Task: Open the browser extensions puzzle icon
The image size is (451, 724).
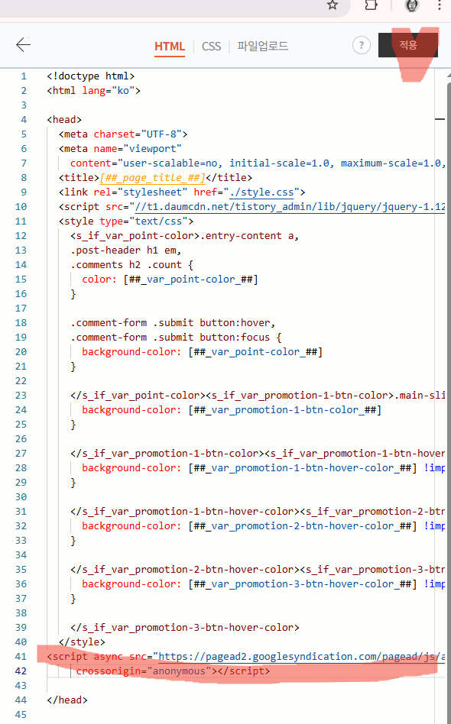Action: 371,5
